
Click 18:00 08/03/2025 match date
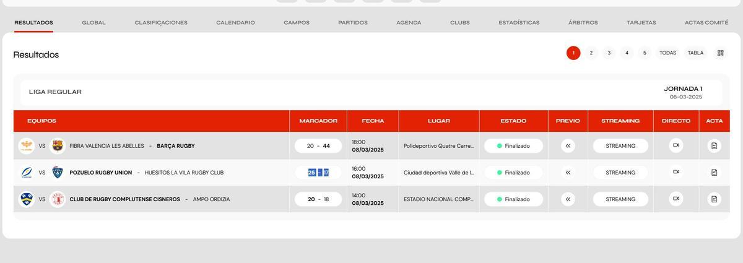368,146
